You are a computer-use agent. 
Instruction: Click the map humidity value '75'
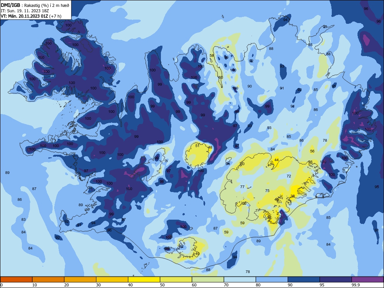pyautogui.click(x=267, y=190)
